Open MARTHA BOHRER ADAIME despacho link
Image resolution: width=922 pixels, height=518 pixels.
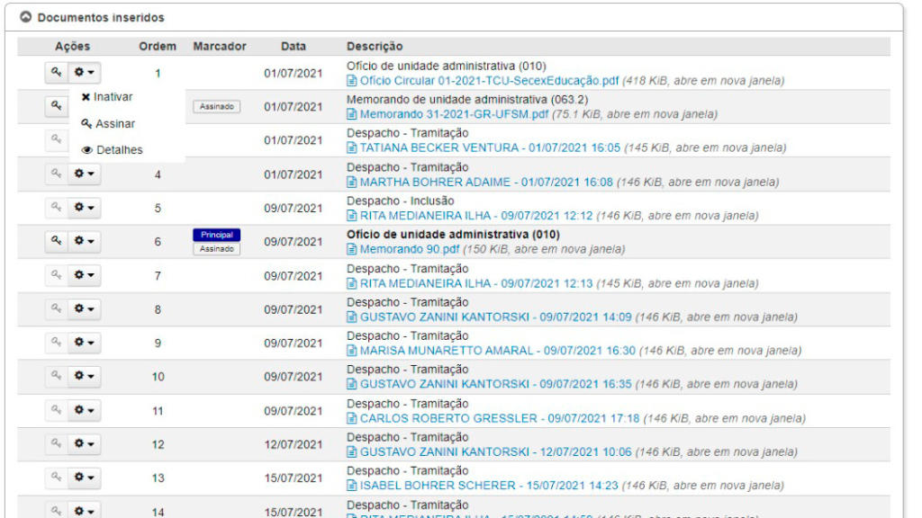[x=473, y=183]
